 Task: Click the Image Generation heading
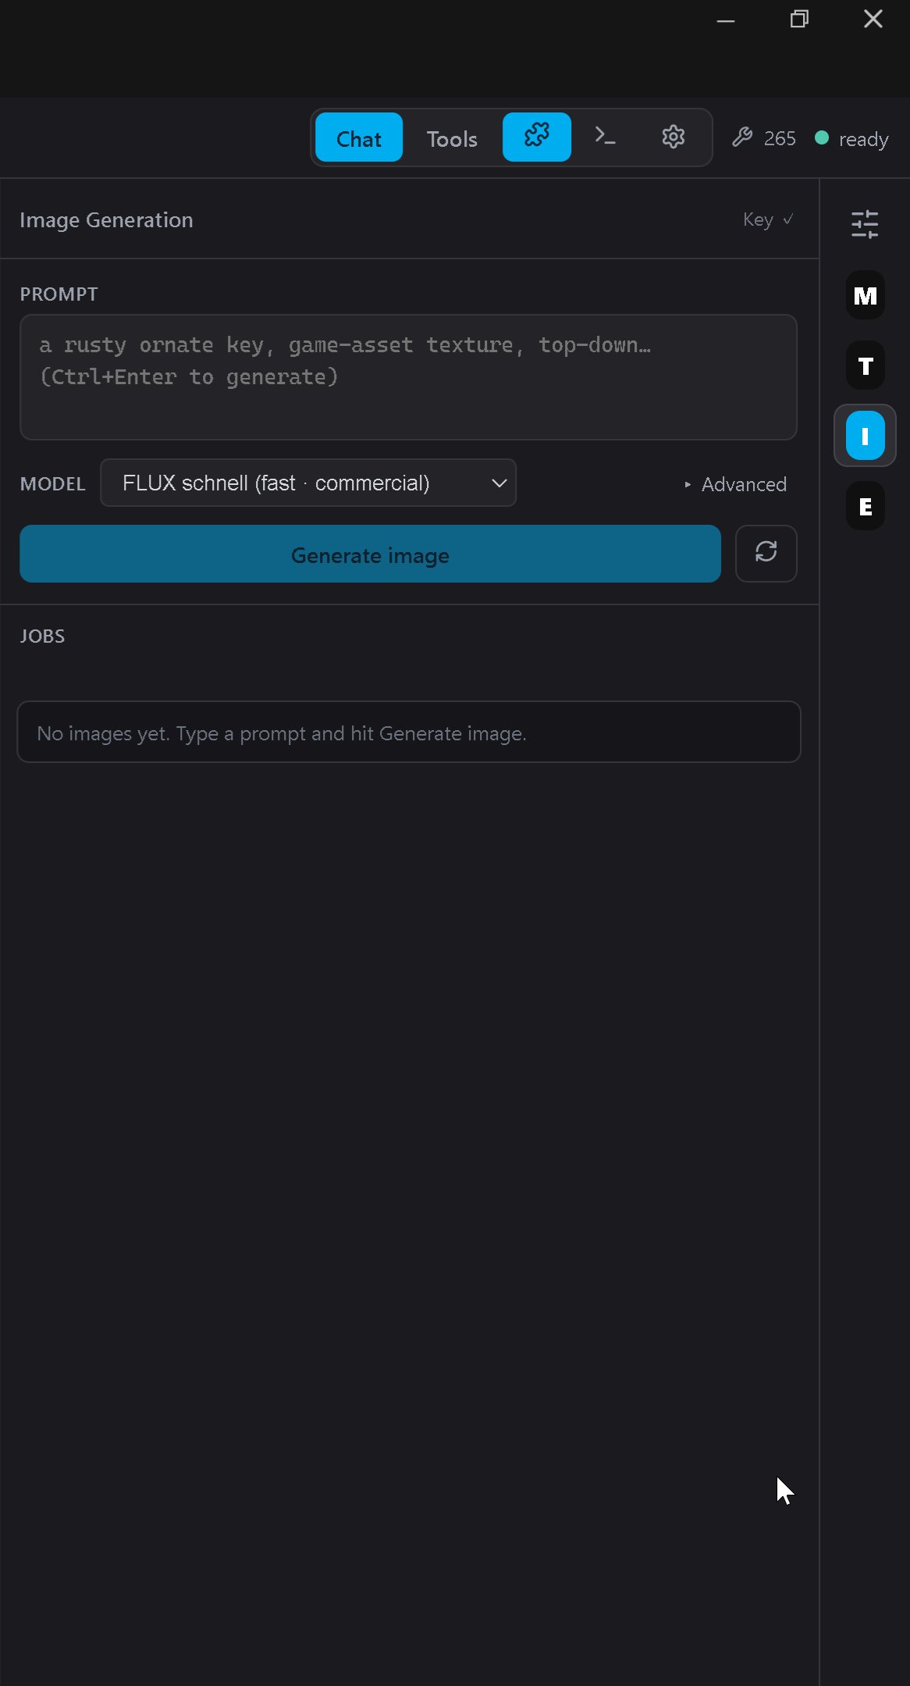coord(106,220)
